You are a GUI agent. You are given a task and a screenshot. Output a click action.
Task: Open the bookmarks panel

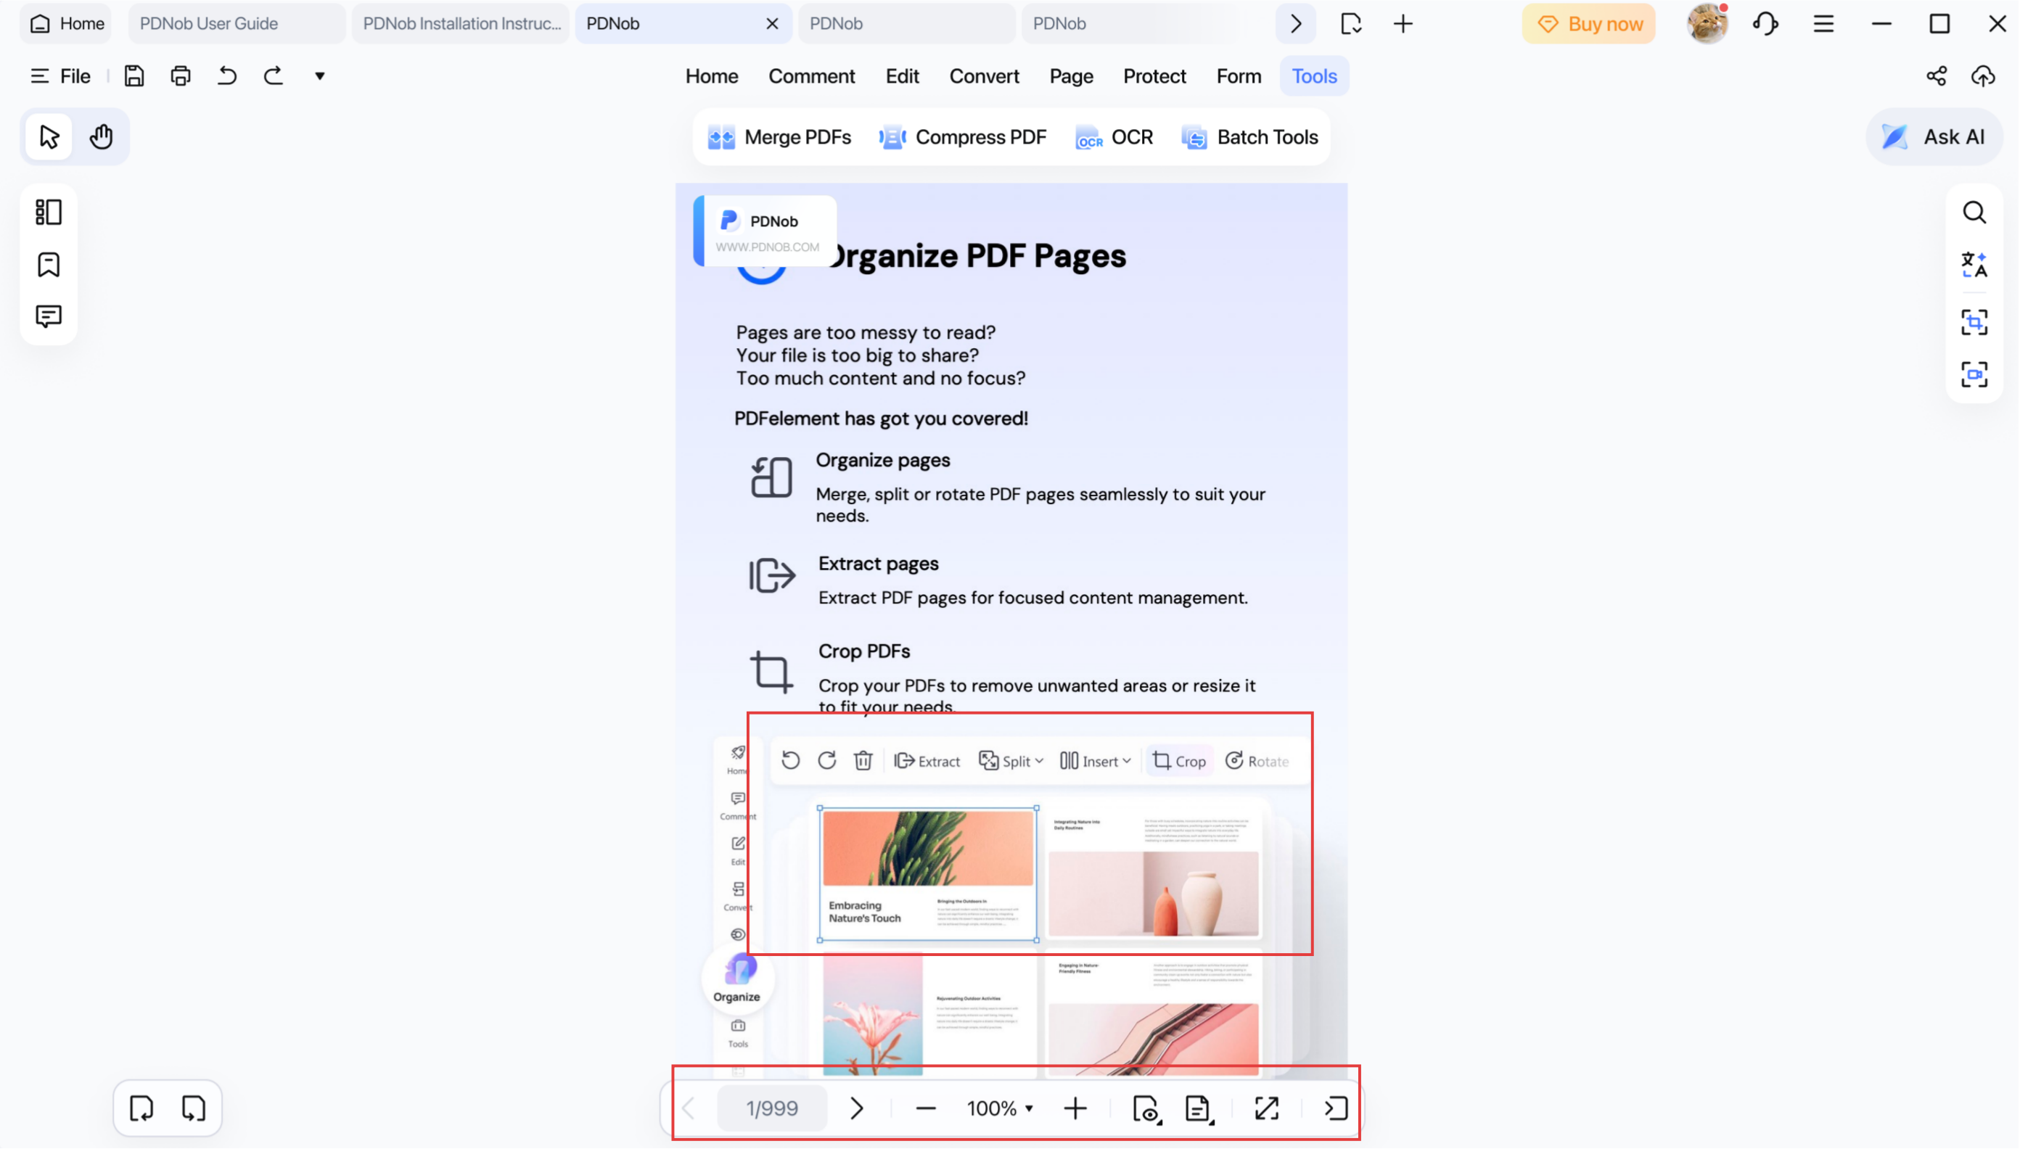(48, 264)
